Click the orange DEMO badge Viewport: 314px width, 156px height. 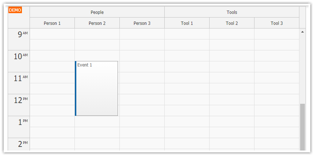(x=15, y=10)
